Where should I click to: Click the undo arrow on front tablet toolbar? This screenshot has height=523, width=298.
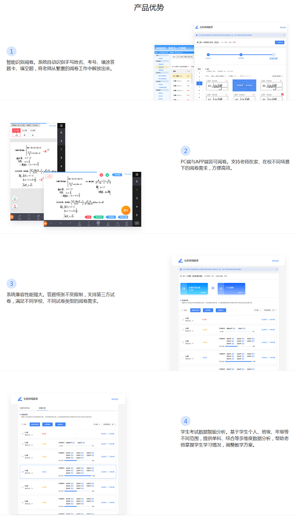pos(117,223)
